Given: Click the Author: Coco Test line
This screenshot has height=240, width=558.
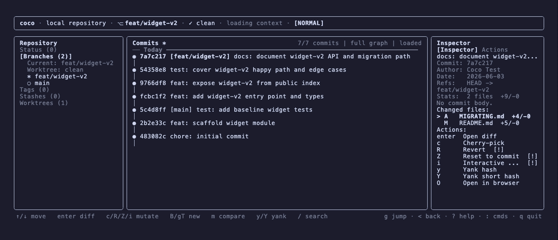Looking at the screenshot, I should tap(468, 70).
